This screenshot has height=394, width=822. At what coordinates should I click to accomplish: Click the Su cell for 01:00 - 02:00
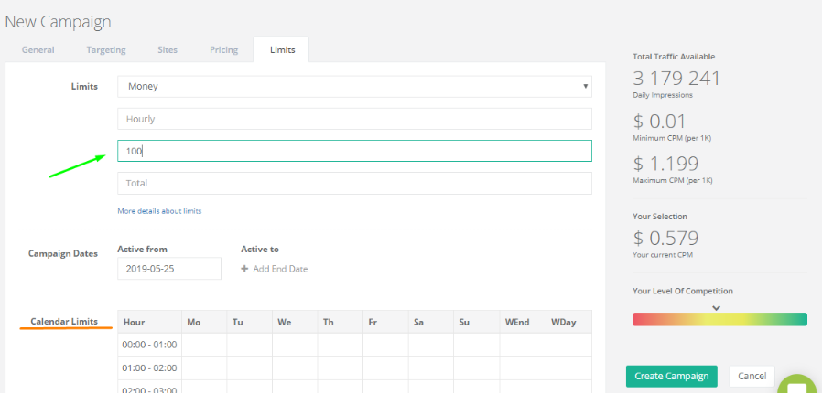pos(477,367)
